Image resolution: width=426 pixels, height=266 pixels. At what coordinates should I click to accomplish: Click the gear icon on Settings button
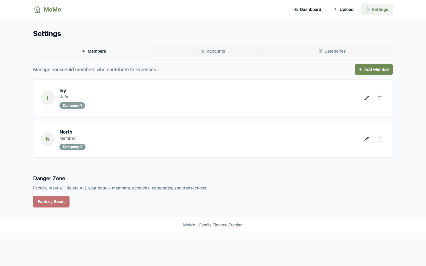(367, 9)
